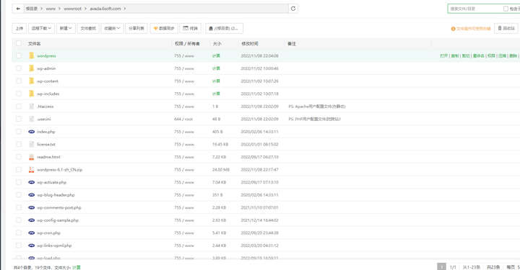The height and width of the screenshot is (270, 520).
Task: Click the 上传 upload button
Action: click(19, 28)
